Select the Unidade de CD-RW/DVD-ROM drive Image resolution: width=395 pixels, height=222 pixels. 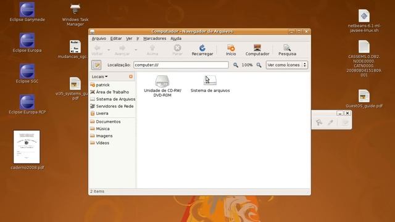[162, 86]
